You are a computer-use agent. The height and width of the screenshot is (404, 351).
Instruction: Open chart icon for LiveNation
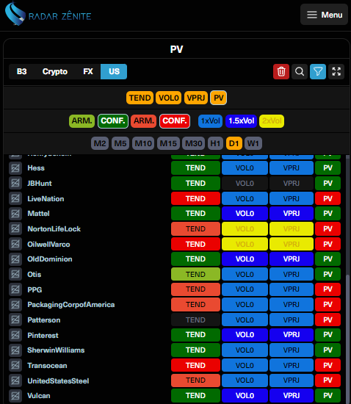[x=15, y=198]
